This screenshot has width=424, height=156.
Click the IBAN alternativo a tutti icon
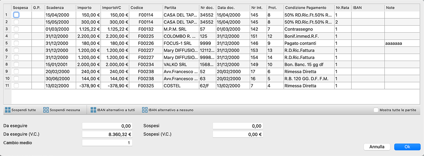pyautogui.click(x=93, y=110)
